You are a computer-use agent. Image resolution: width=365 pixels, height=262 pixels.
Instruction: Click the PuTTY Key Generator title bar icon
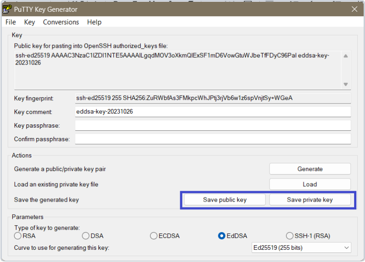[x=7, y=9]
